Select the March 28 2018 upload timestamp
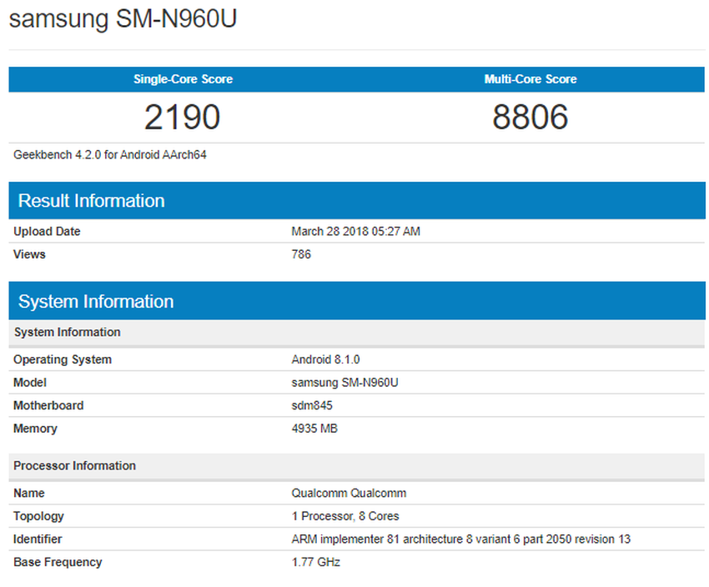709x587 pixels. pyautogui.click(x=356, y=231)
